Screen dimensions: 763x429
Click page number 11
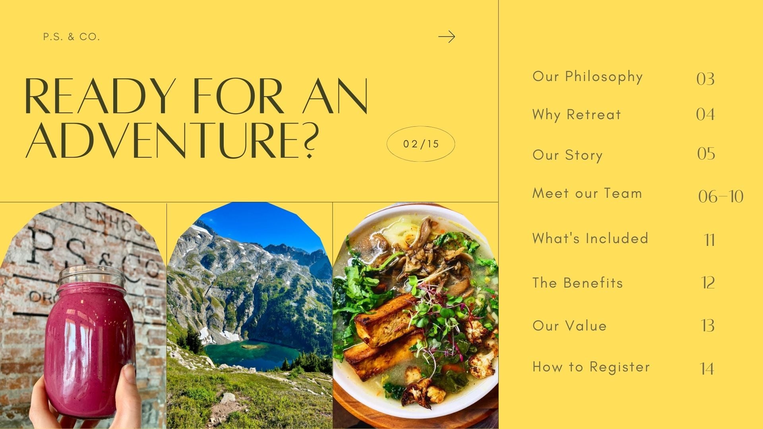tap(709, 240)
